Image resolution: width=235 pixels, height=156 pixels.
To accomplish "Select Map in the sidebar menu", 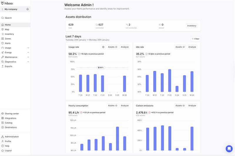I will point(7,29).
